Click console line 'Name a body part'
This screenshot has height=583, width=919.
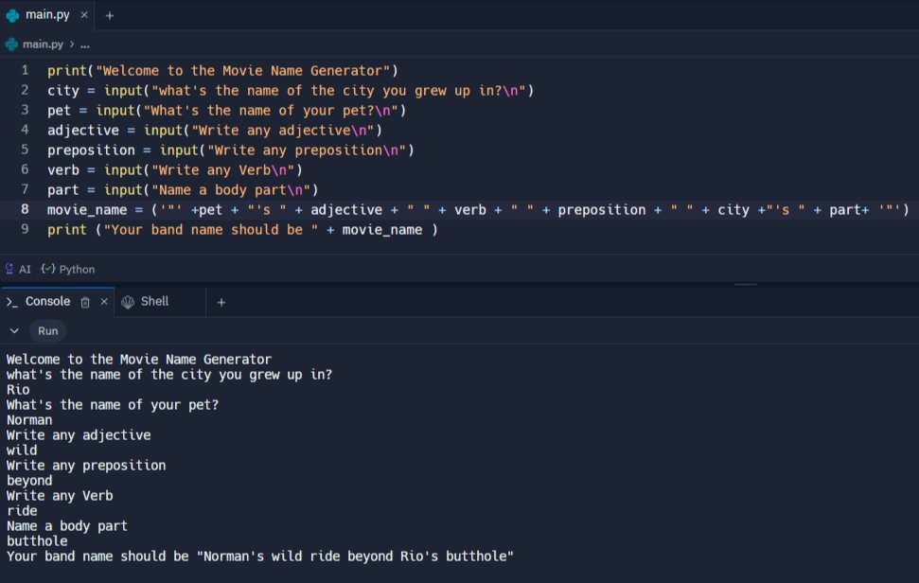click(67, 526)
